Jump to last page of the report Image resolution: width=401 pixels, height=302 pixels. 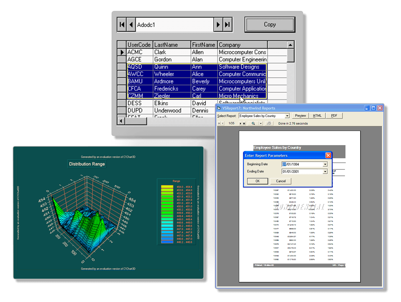tap(244, 124)
